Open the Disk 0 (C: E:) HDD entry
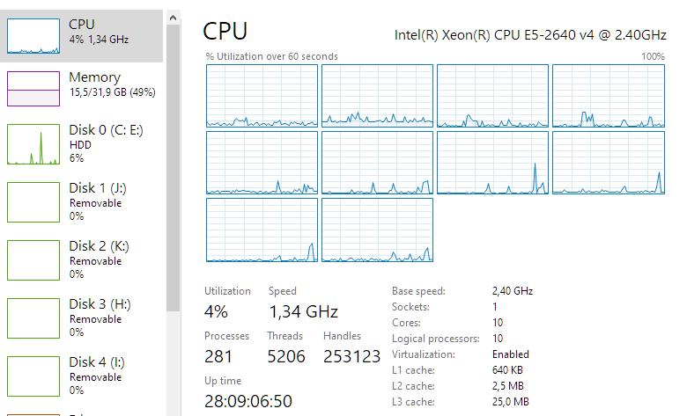The image size is (687, 416). pos(106,143)
